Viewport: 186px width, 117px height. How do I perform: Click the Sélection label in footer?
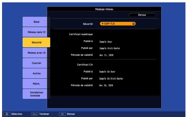(17, 114)
